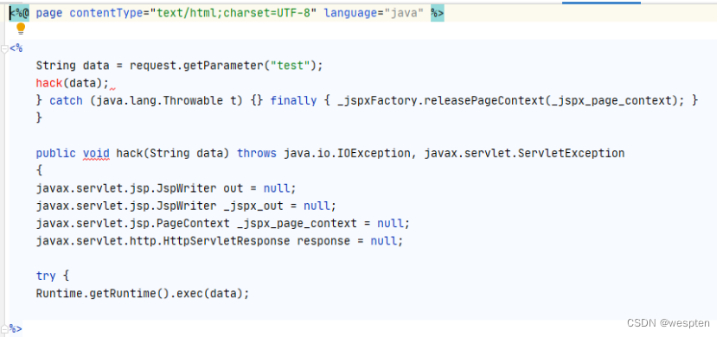Click the '_jspx_out' variable declaration
The height and width of the screenshot is (337, 723).
(x=253, y=206)
